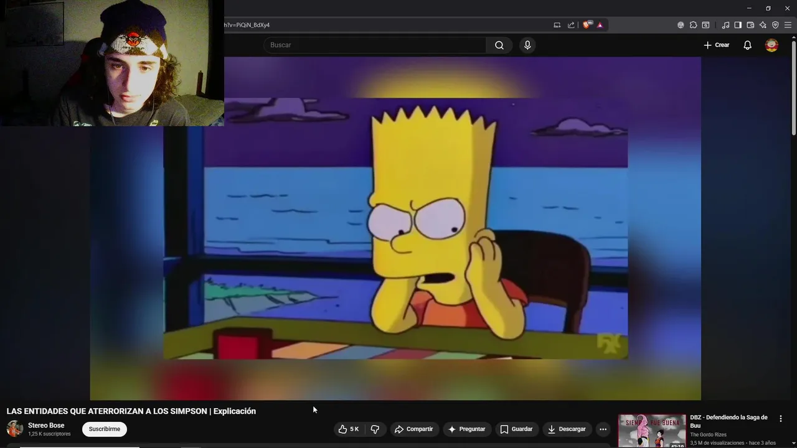This screenshot has height=448, width=797.
Task: Click the Stereo Bose channel avatar
Action: (x=15, y=429)
